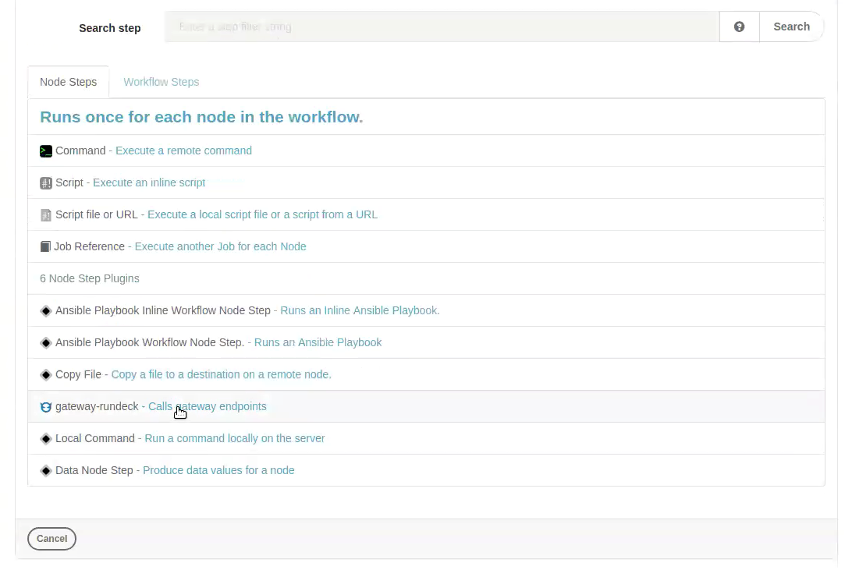Click the Copy File plugin icon
Image resolution: width=845 pixels, height=570 pixels.
(46, 375)
